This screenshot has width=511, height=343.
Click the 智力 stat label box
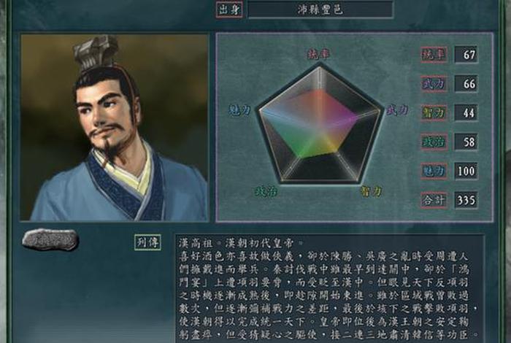coord(434,112)
